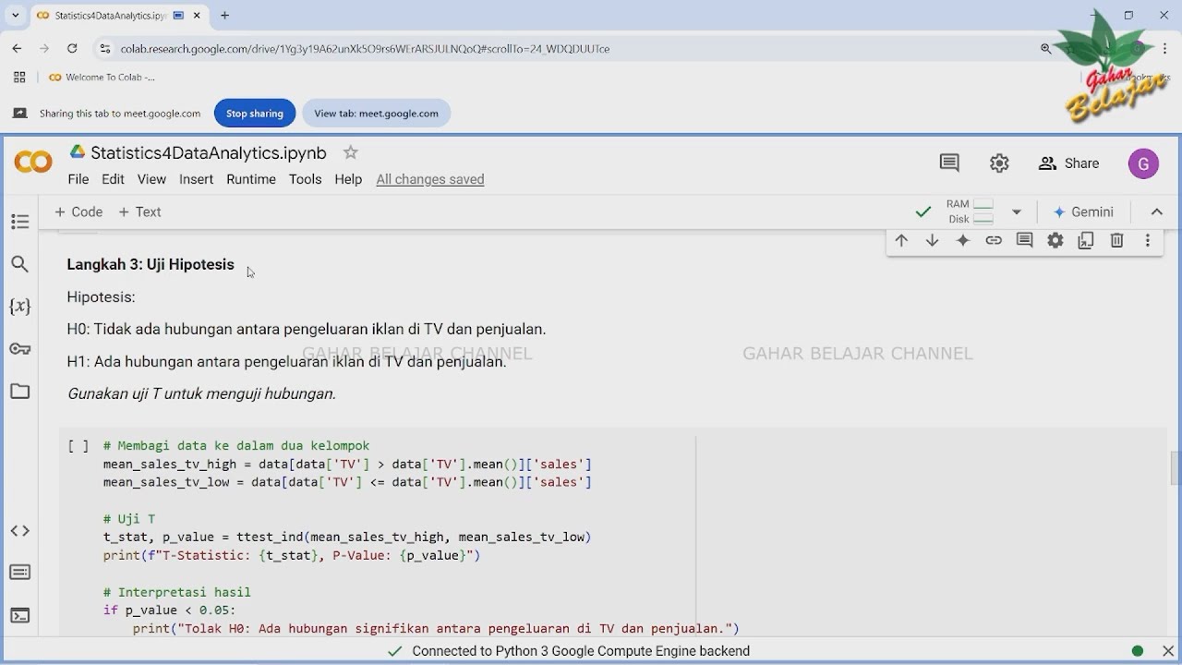Open the Insert menu
The width and height of the screenshot is (1182, 665).
coord(196,179)
